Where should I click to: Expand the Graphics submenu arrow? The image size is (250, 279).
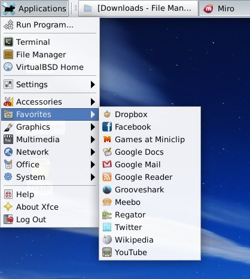93,127
